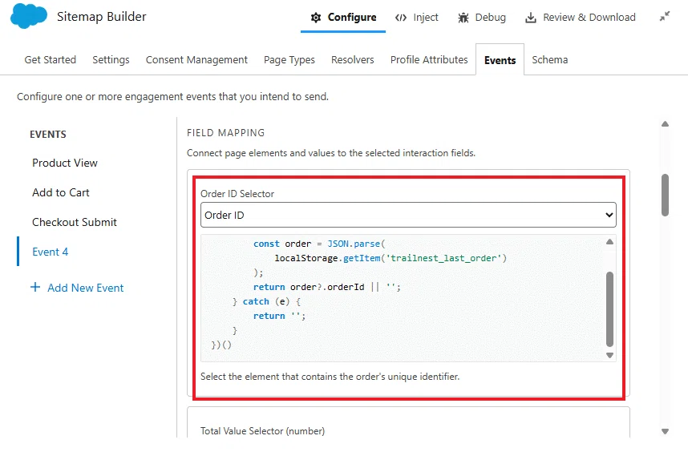Open the Settings tab
The height and width of the screenshot is (476, 688).
(x=111, y=59)
